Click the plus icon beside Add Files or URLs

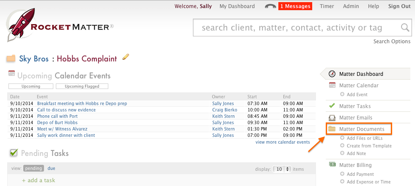(342, 138)
